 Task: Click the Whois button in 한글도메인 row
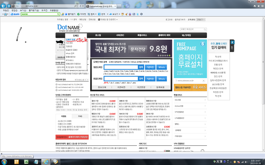pos(162,79)
